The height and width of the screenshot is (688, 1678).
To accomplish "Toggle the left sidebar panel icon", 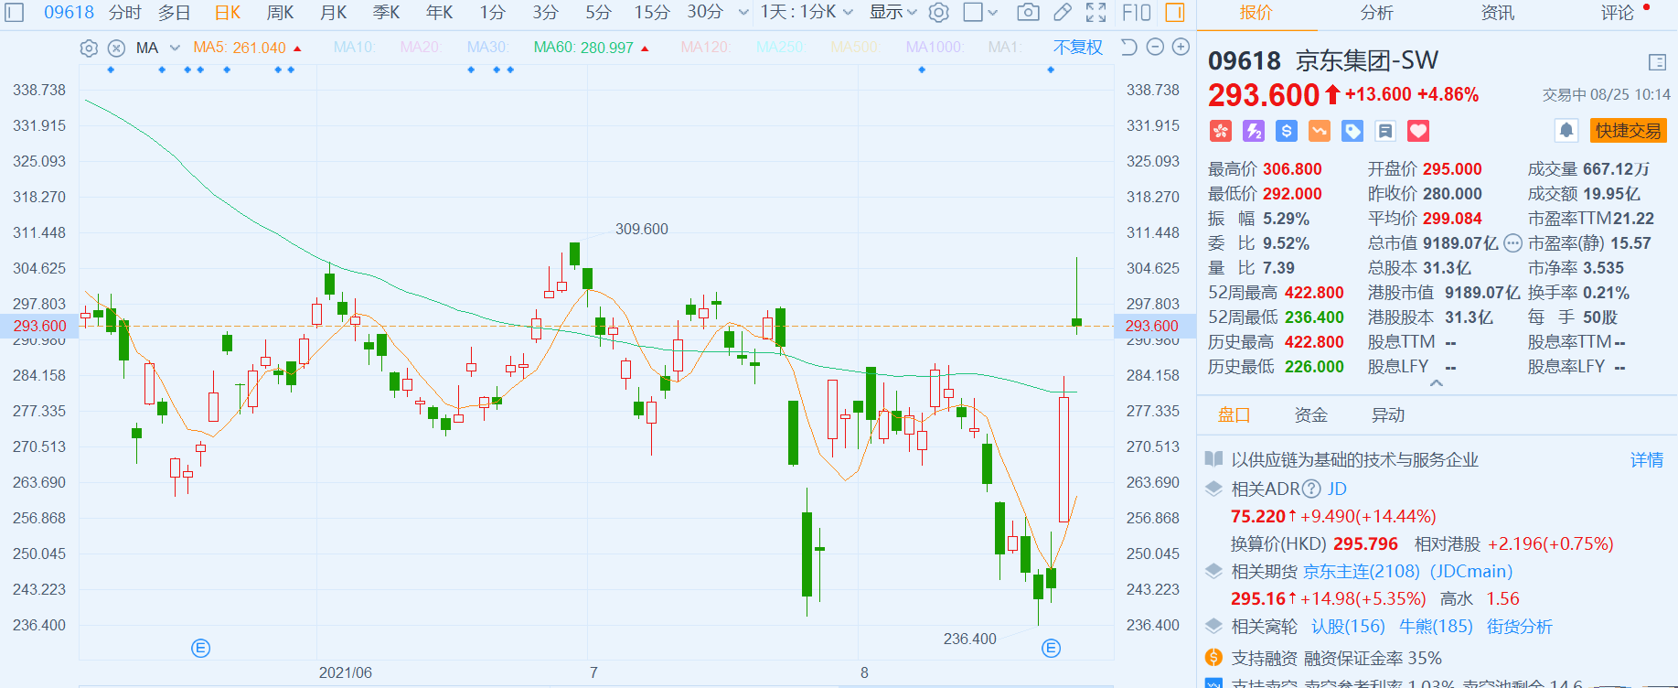I will (x=15, y=13).
